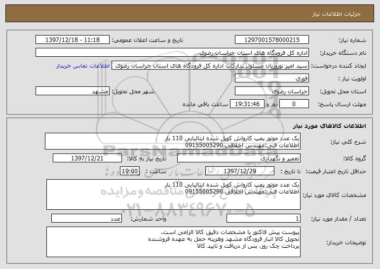Open the buyer contact information link
Viewport: 380px width, 269px height.
coord(82,66)
